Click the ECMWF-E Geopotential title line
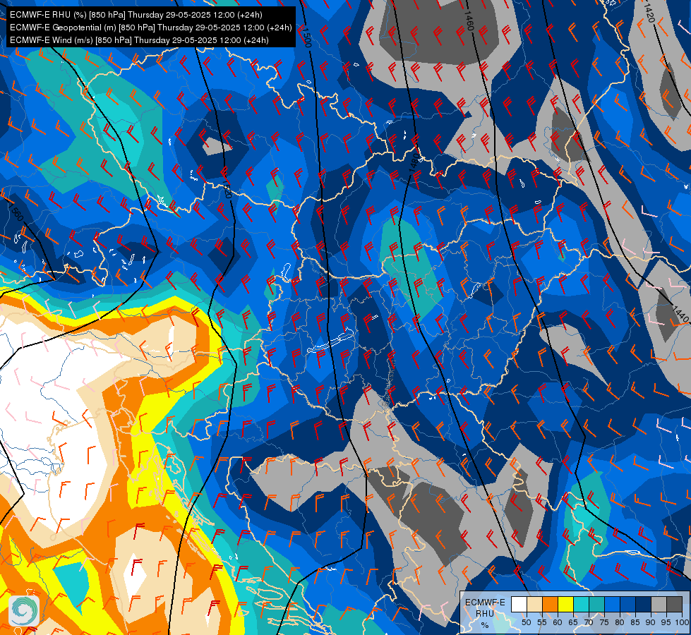 pyautogui.click(x=151, y=28)
